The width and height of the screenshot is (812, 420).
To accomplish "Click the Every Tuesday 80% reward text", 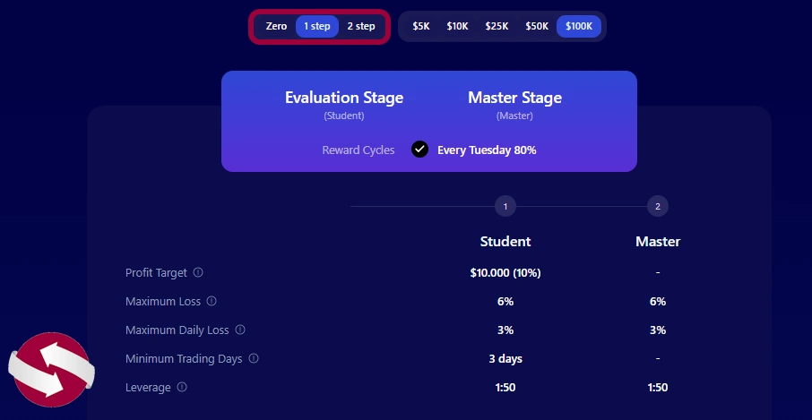I will coord(487,150).
